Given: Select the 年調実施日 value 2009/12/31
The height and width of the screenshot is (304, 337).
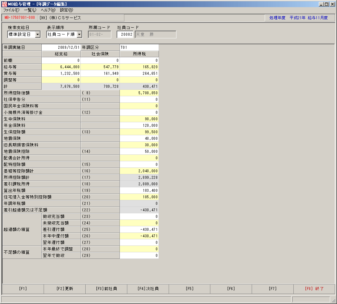Looking at the screenshot, I should tap(61, 47).
